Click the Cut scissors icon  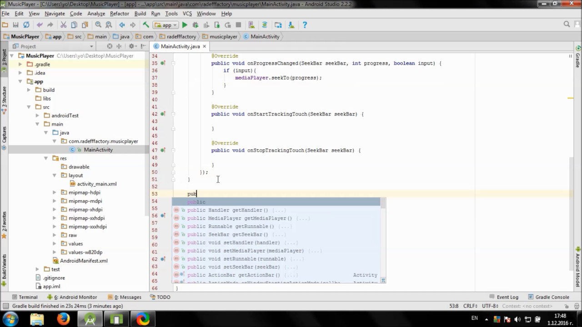point(64,25)
